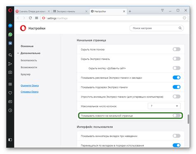The width and height of the screenshot is (196, 154).
Task: Open Браузер settings section
Action: point(26,74)
